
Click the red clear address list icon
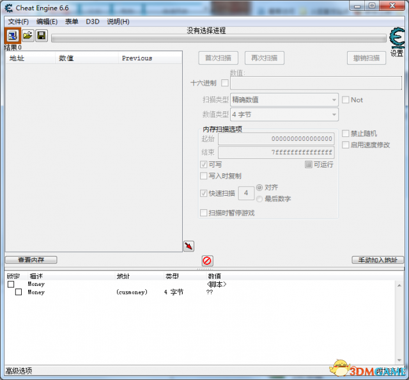click(207, 260)
